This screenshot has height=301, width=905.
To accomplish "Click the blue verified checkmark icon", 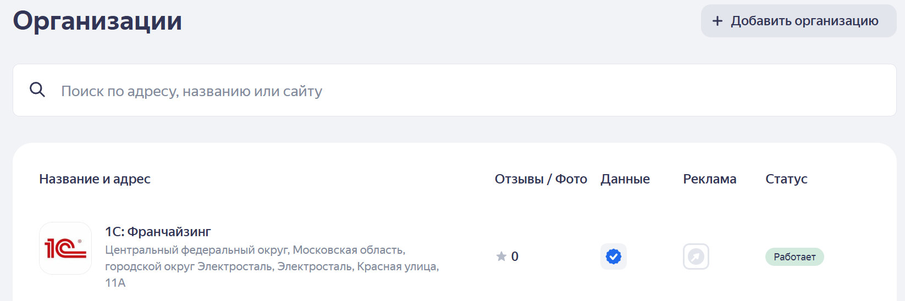I will [614, 257].
